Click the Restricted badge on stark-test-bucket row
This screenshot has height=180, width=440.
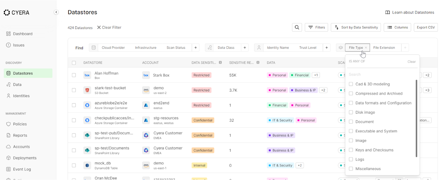click(201, 90)
